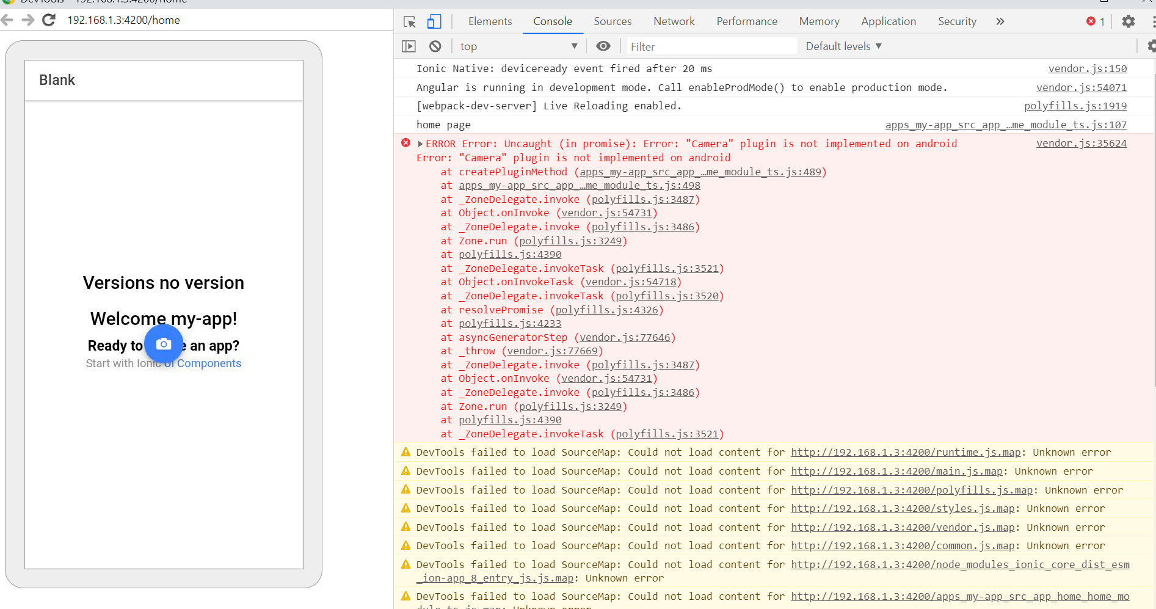Follow the module_ts.js:498 stack trace link
Viewport: 1156px width, 609px height.
580,186
